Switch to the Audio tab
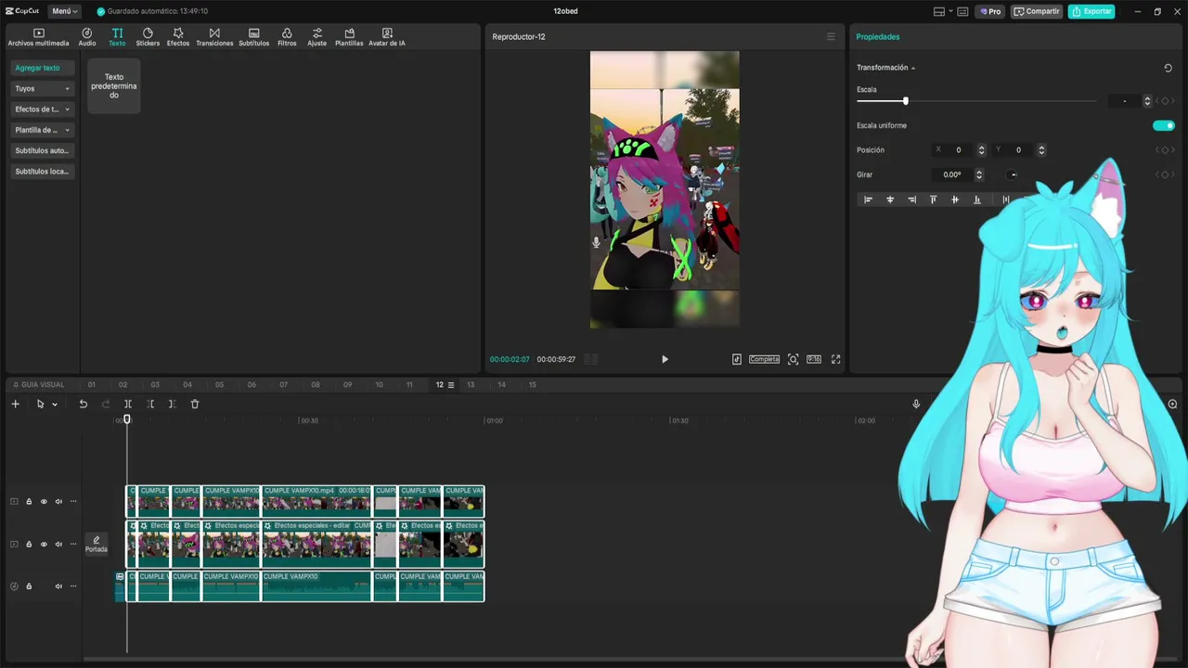The image size is (1188, 668). (87, 37)
